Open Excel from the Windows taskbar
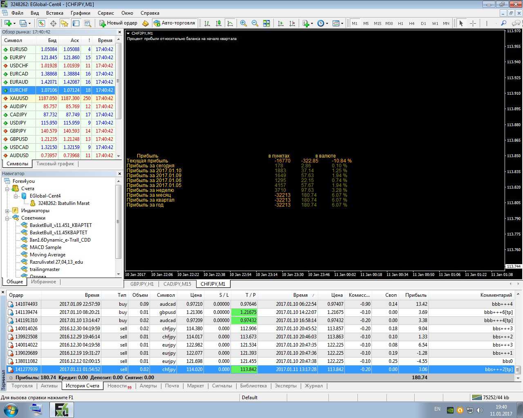The image size is (523, 418). 61,409
